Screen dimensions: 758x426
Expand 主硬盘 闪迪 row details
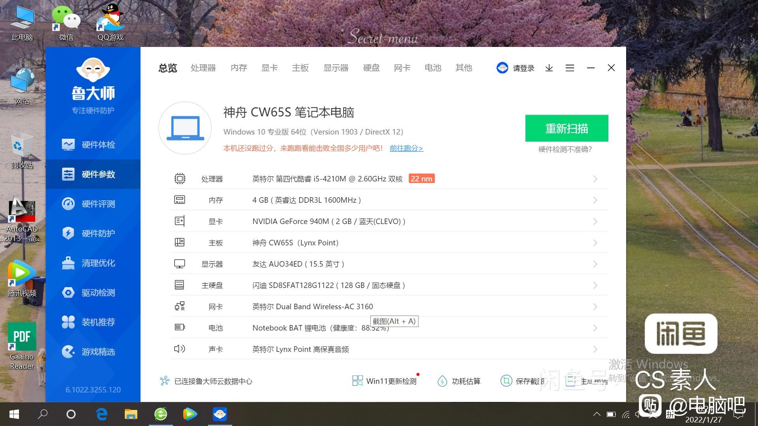595,286
